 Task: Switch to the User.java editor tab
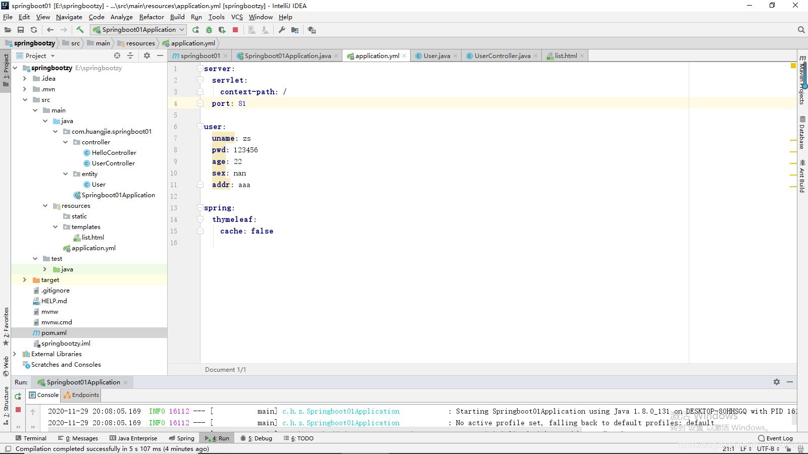pyautogui.click(x=437, y=55)
